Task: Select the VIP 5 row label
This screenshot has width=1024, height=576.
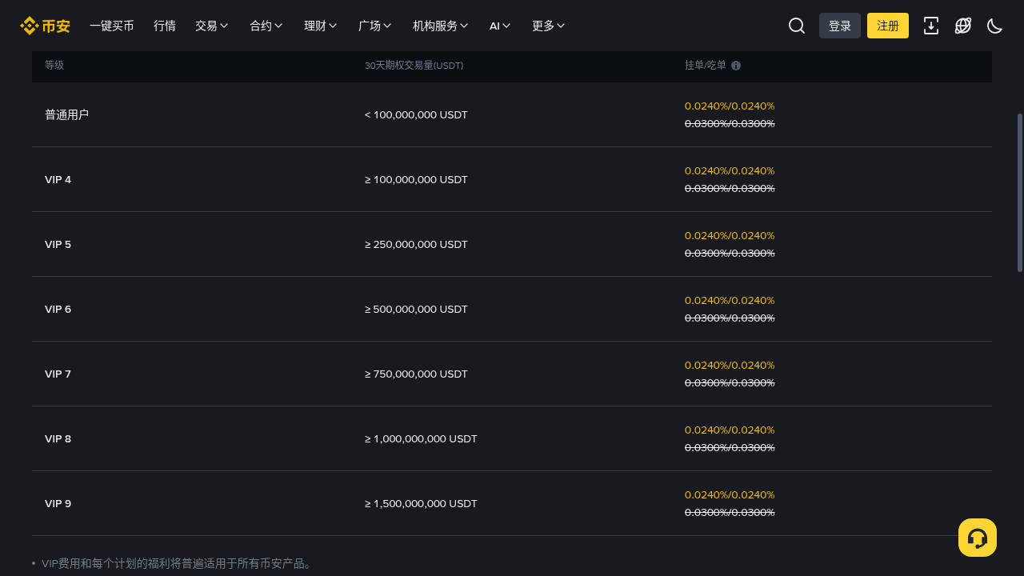Action: (58, 245)
